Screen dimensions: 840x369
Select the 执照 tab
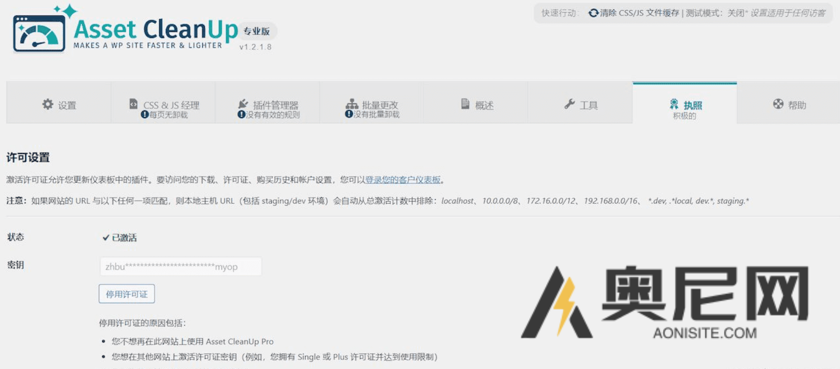[685, 103]
